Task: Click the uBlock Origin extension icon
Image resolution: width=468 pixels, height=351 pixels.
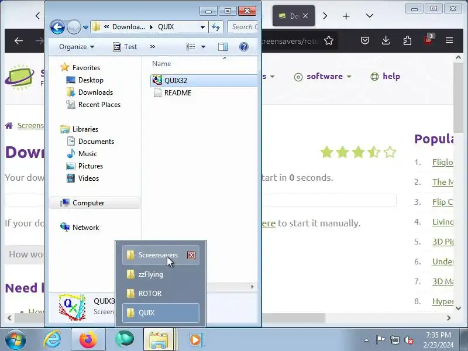Action: [x=428, y=39]
